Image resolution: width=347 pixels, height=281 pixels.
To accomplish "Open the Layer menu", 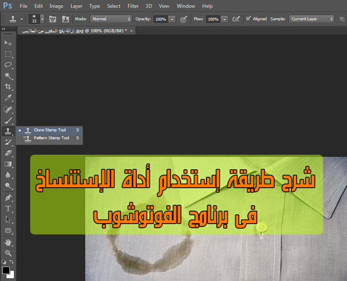I will [x=76, y=6].
